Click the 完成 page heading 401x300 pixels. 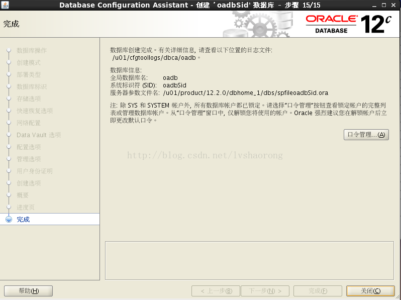(11, 24)
